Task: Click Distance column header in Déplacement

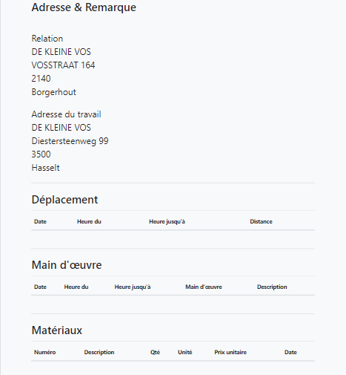Action: click(x=261, y=221)
